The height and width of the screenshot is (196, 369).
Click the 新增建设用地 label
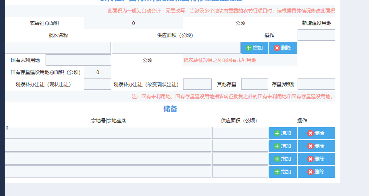[317, 23]
